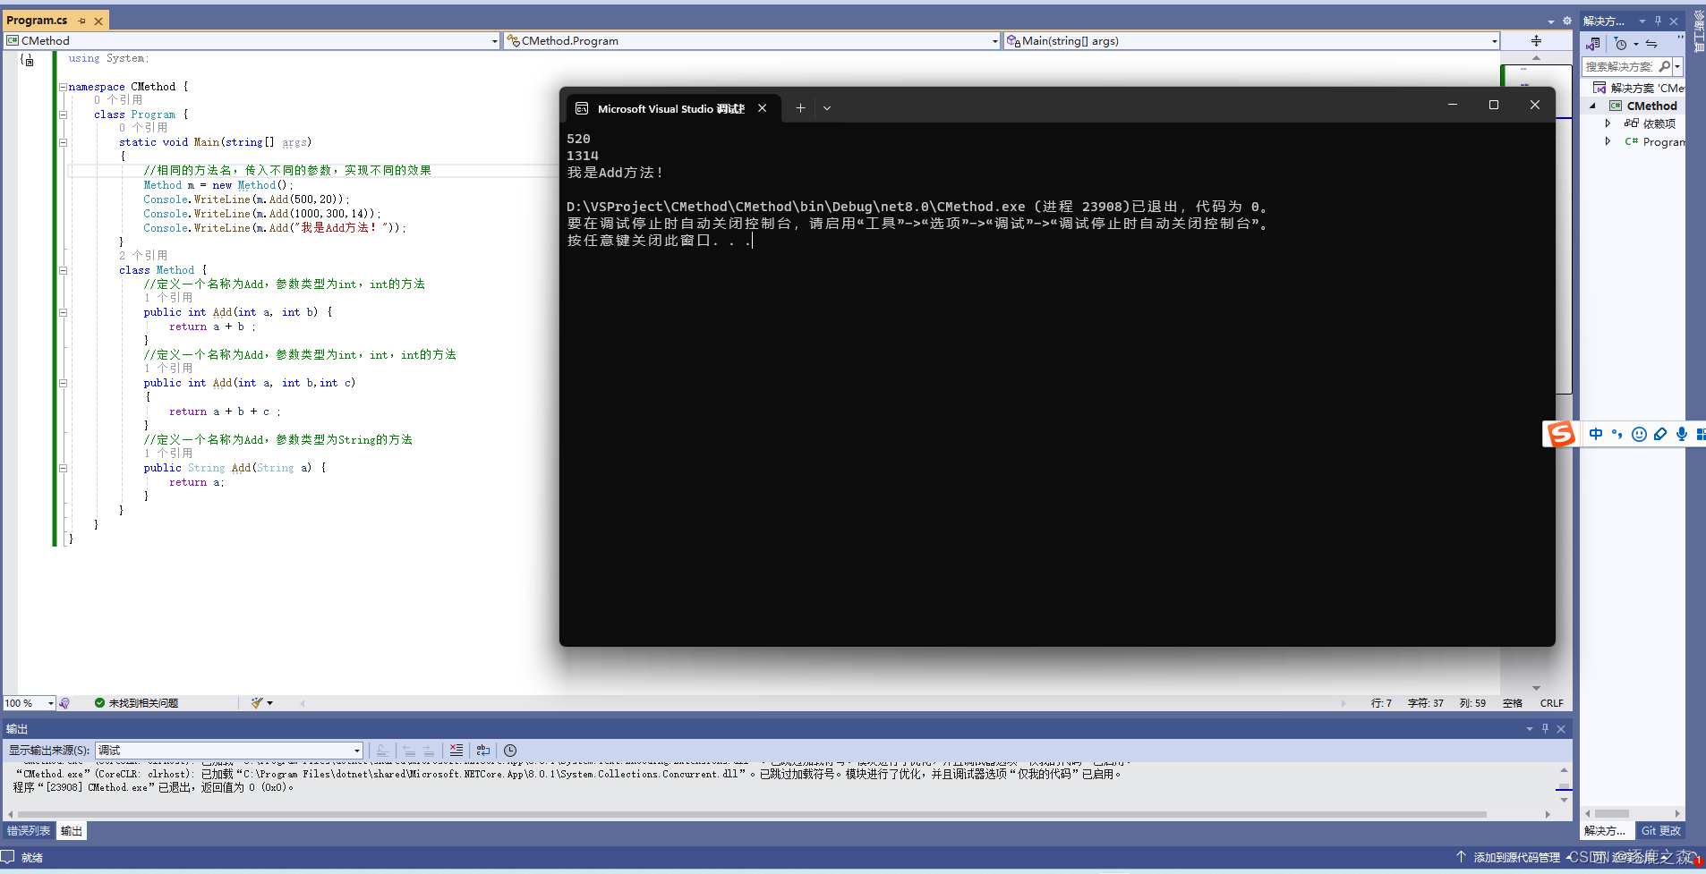The width and height of the screenshot is (1706, 874).
Task: Sync with active document arrows icon
Action: 1651,44
